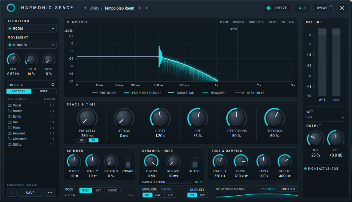Go to previous preset with left arrow
This screenshot has width=352, height=202.
140,8
